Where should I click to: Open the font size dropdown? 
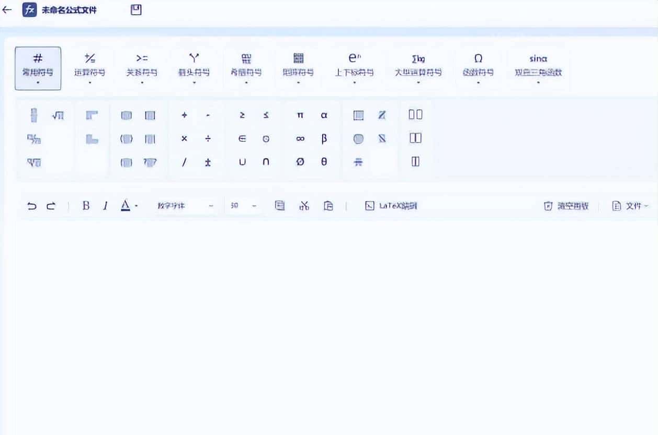(x=243, y=205)
